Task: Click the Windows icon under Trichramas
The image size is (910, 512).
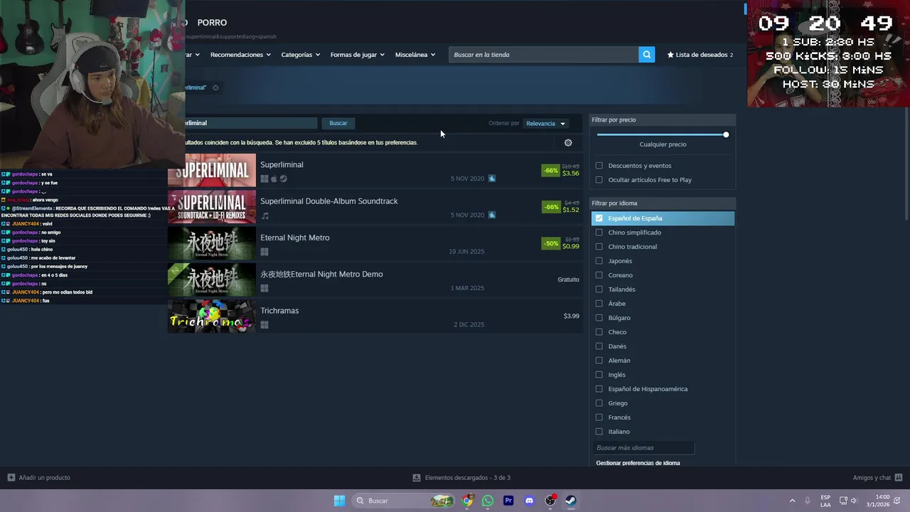Action: [x=264, y=325]
